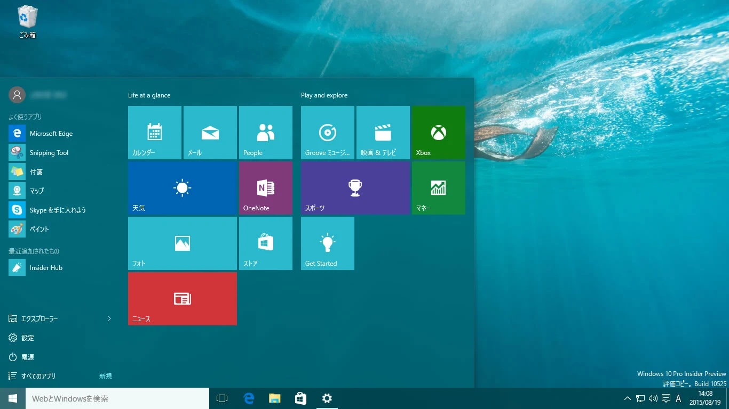
Task: Click the volume speaker icon
Action: (x=653, y=398)
